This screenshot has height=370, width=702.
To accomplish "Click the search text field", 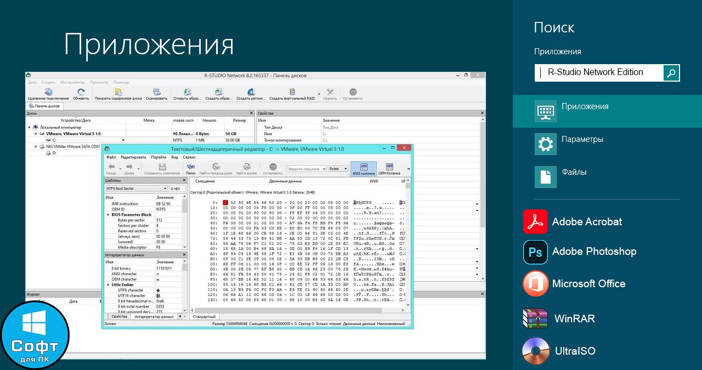I will click(x=599, y=72).
